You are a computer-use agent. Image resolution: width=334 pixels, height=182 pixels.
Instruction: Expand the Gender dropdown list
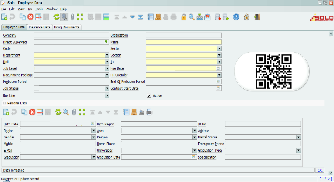point(94,137)
